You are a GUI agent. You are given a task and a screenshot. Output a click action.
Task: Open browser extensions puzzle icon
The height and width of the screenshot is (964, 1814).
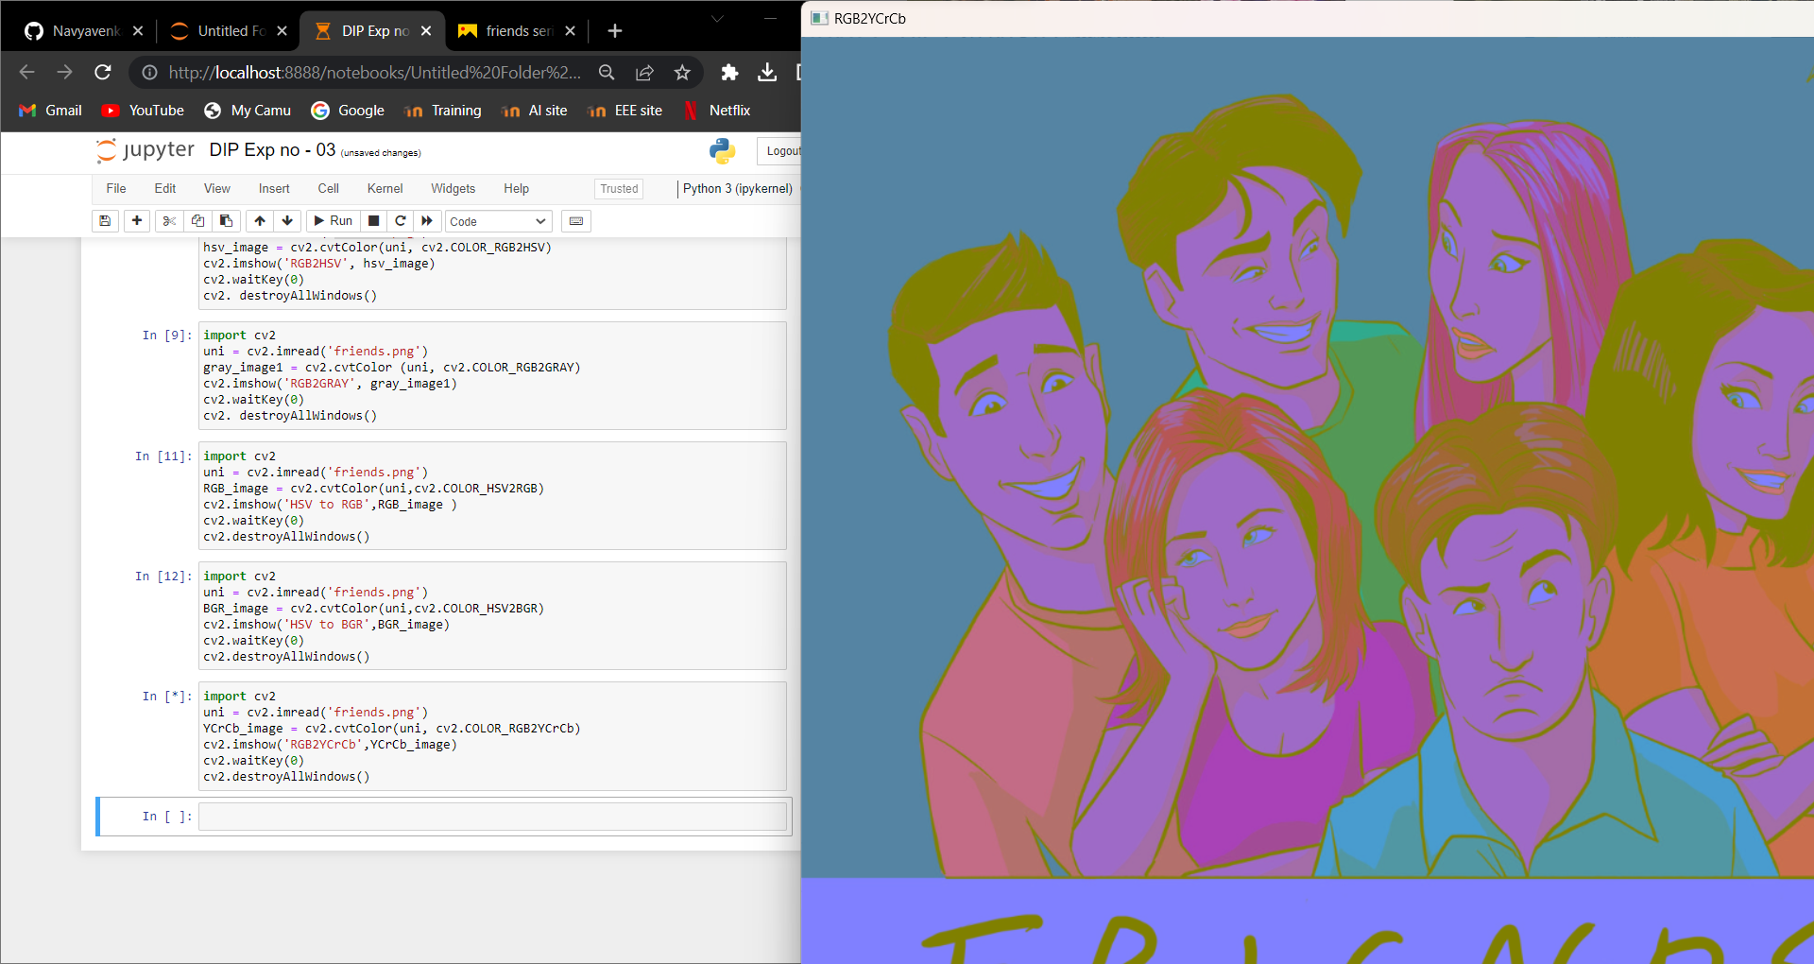729,73
